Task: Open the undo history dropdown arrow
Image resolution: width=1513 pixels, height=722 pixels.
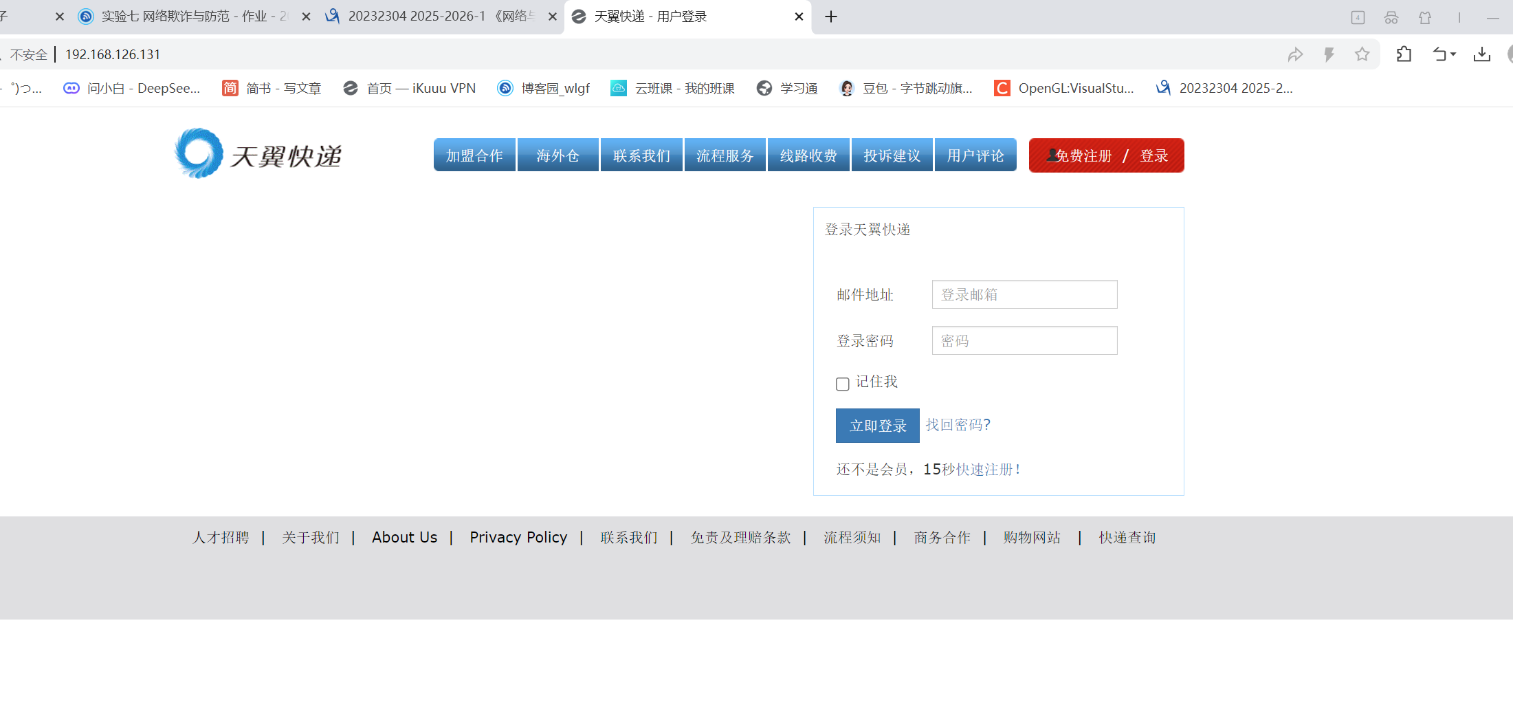Action: pos(1453,54)
